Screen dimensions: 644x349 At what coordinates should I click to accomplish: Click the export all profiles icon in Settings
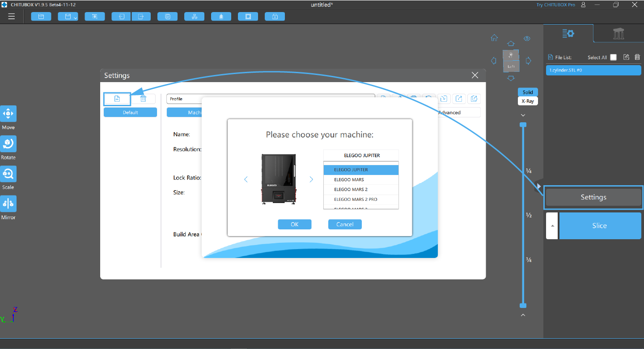point(474,99)
